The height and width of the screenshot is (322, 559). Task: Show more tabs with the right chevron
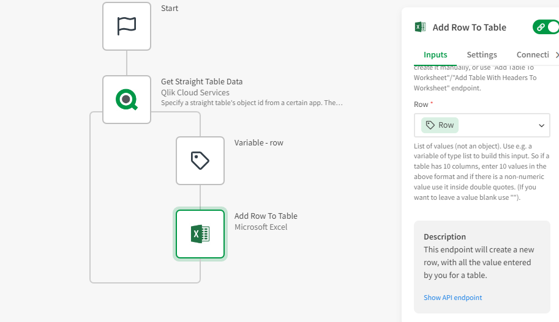point(556,55)
